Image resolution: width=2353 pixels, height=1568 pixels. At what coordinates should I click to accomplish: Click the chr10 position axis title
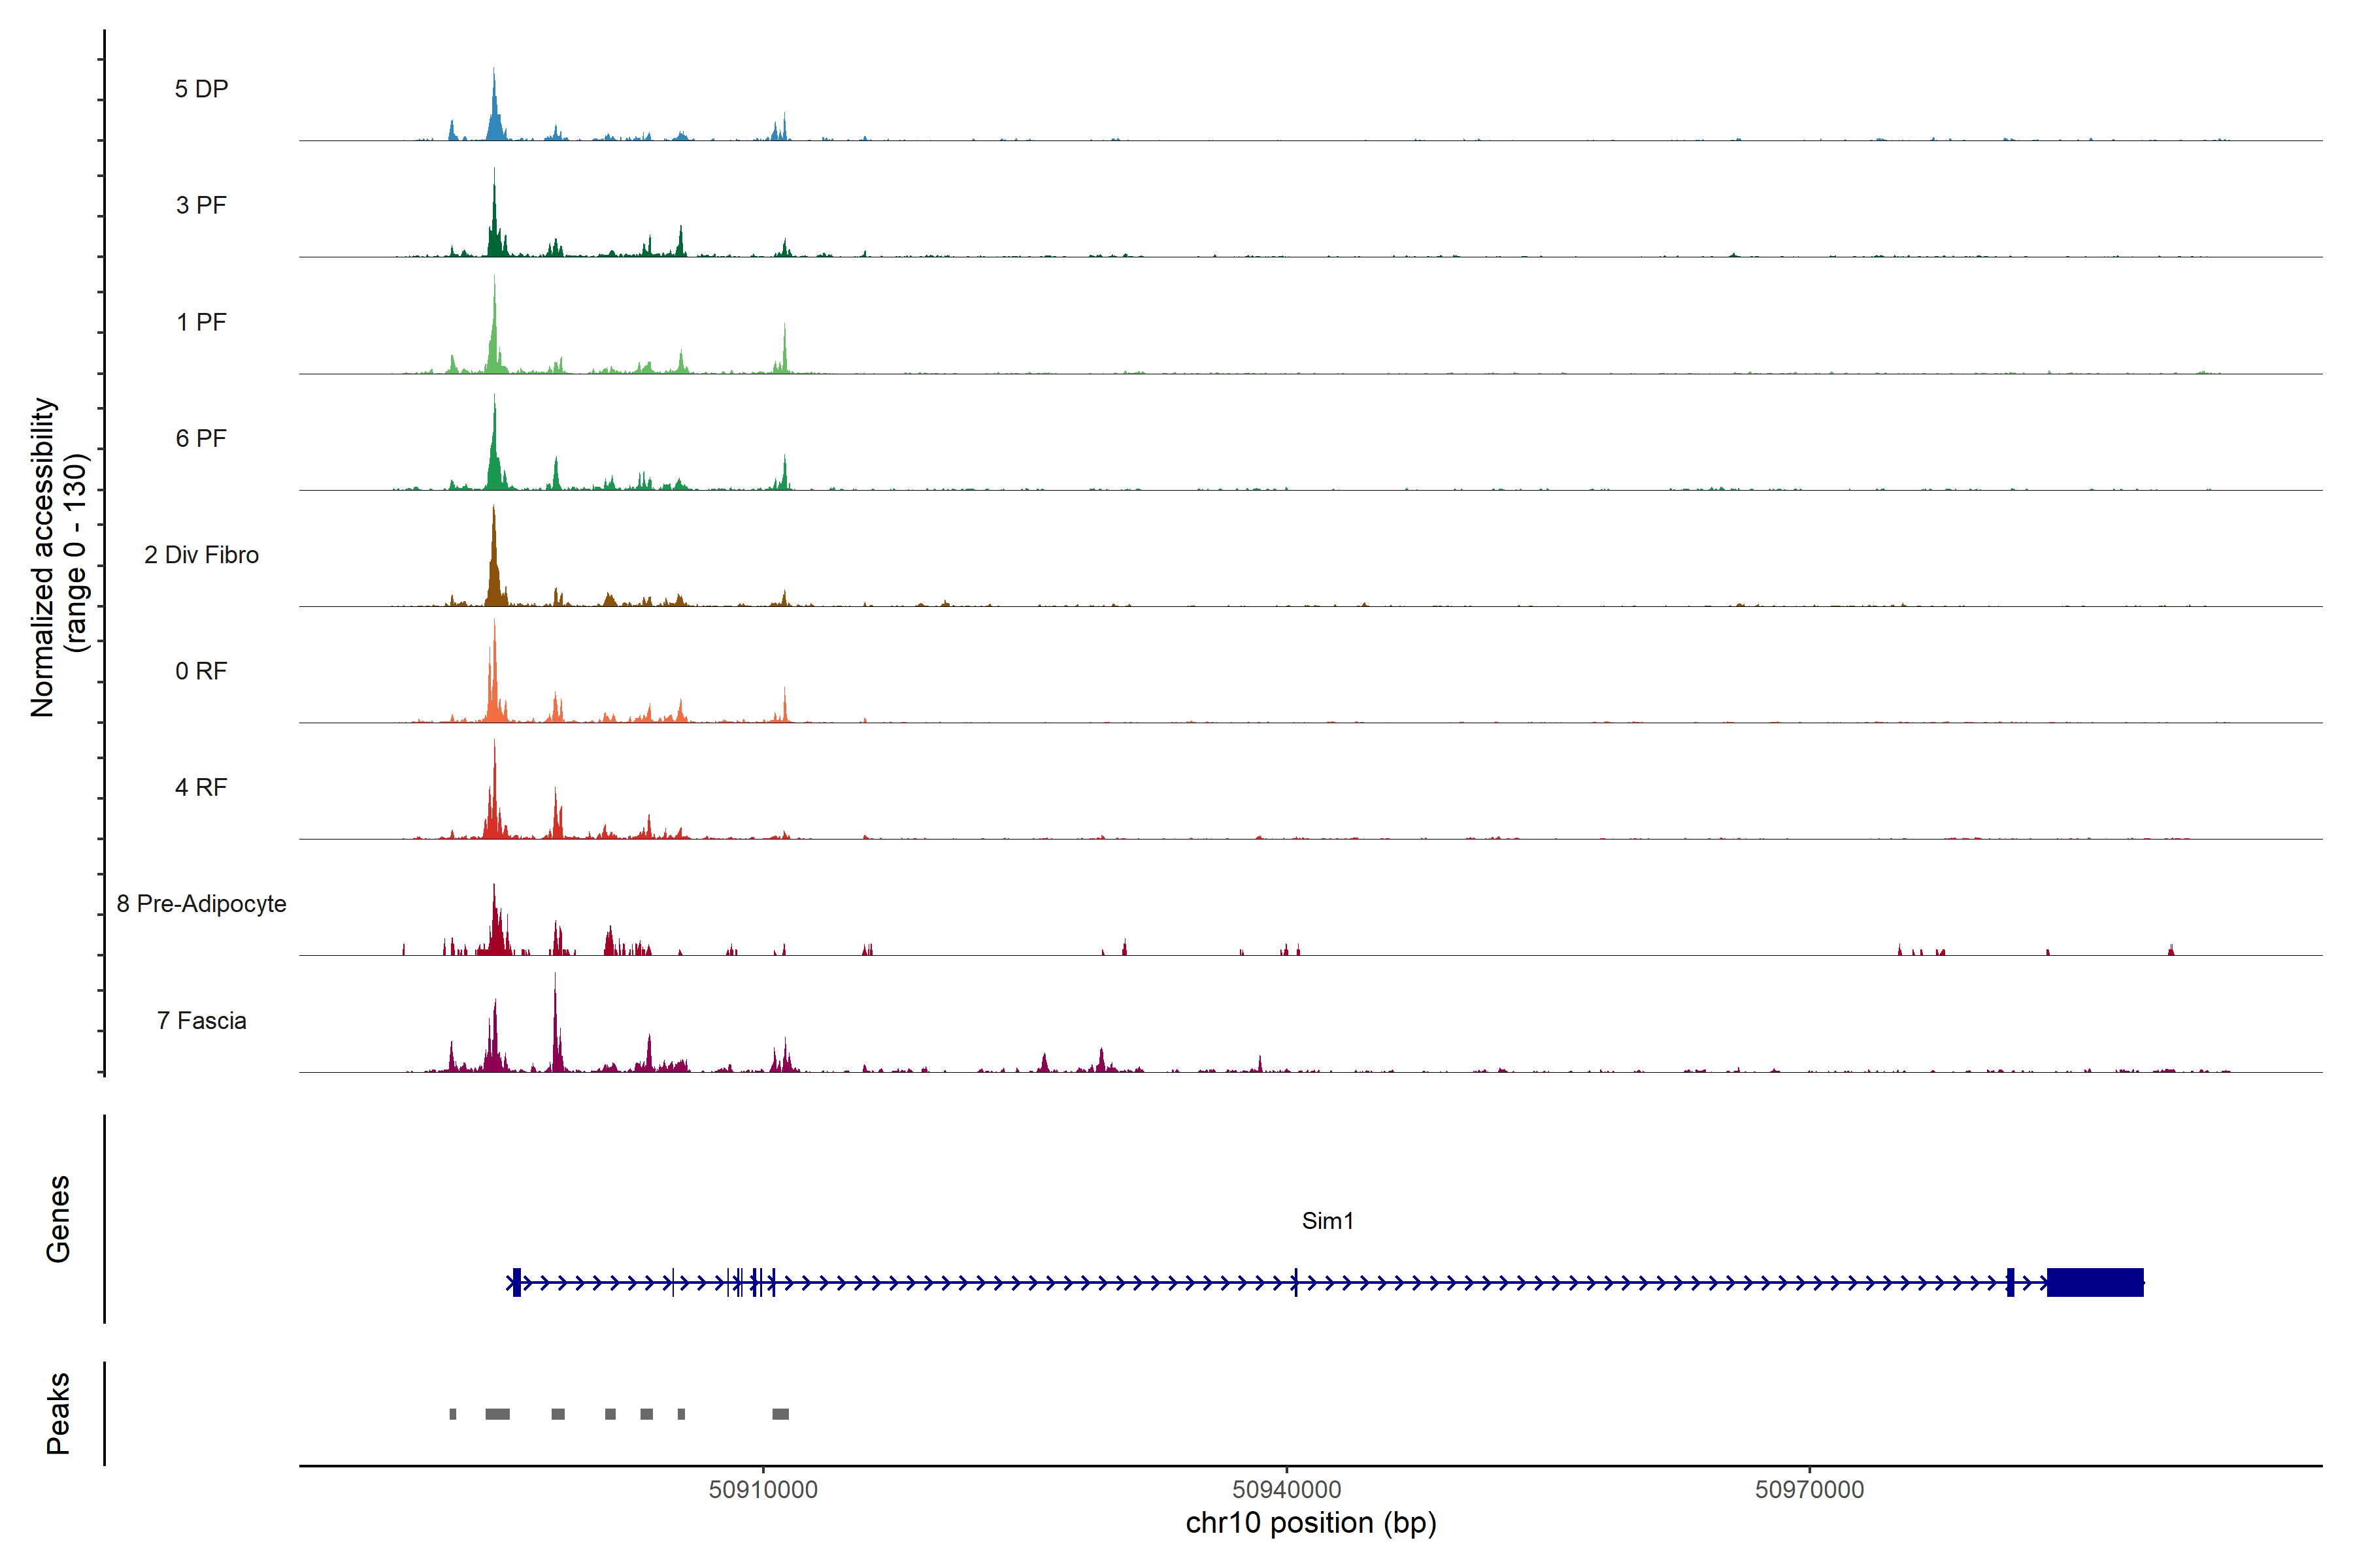1310,1523
